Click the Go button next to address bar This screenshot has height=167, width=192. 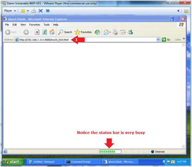[x=166, y=40]
